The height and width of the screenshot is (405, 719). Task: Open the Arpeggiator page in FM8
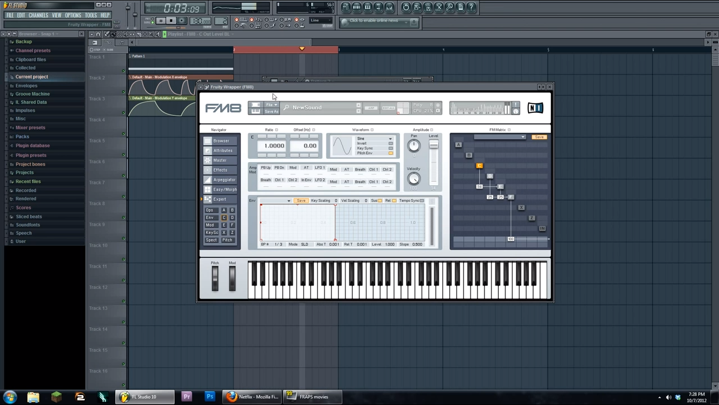click(221, 180)
